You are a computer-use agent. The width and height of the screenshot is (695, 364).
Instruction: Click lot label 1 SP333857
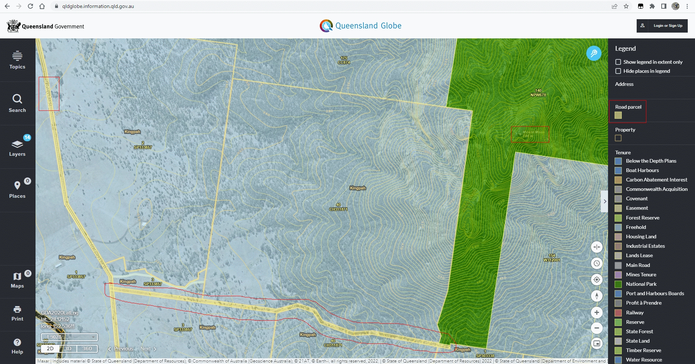point(76,275)
